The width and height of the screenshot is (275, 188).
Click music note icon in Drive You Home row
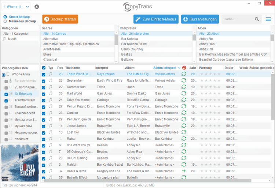(x=51, y=100)
